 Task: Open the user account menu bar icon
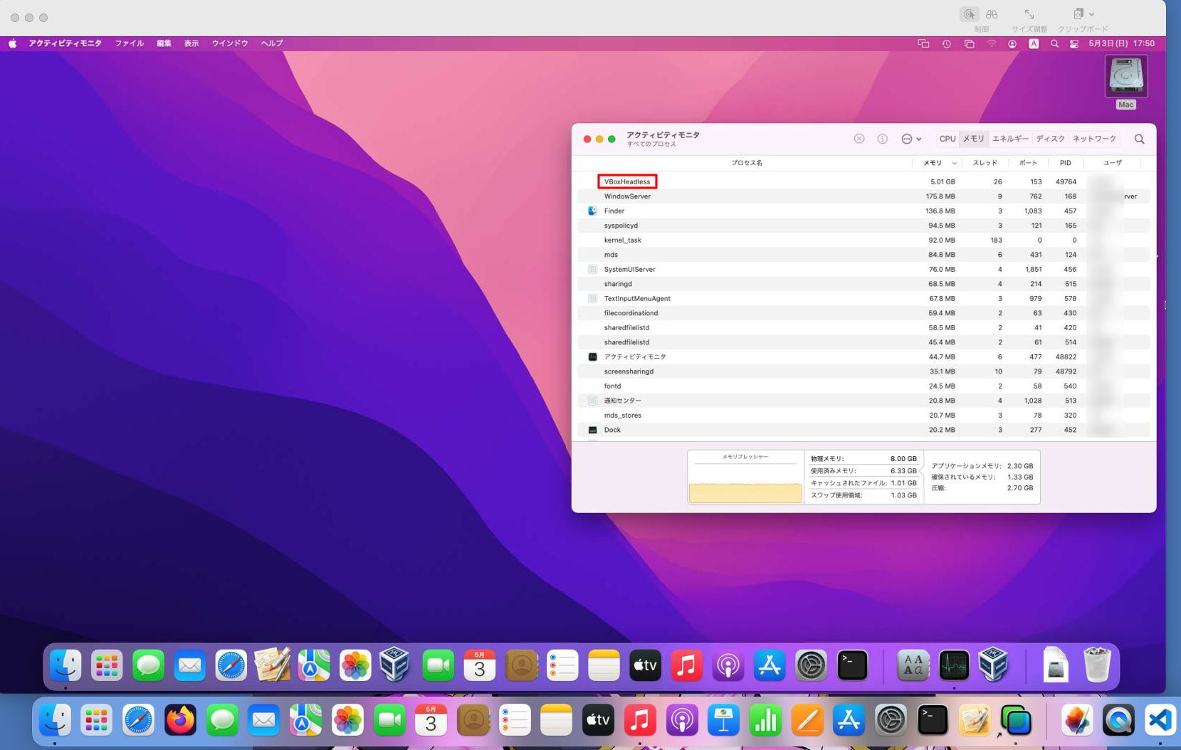tap(1012, 43)
